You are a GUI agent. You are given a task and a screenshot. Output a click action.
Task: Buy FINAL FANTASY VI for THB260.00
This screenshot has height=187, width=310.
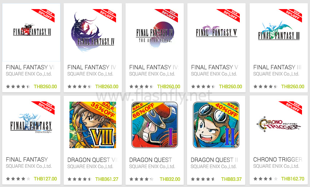45,86
